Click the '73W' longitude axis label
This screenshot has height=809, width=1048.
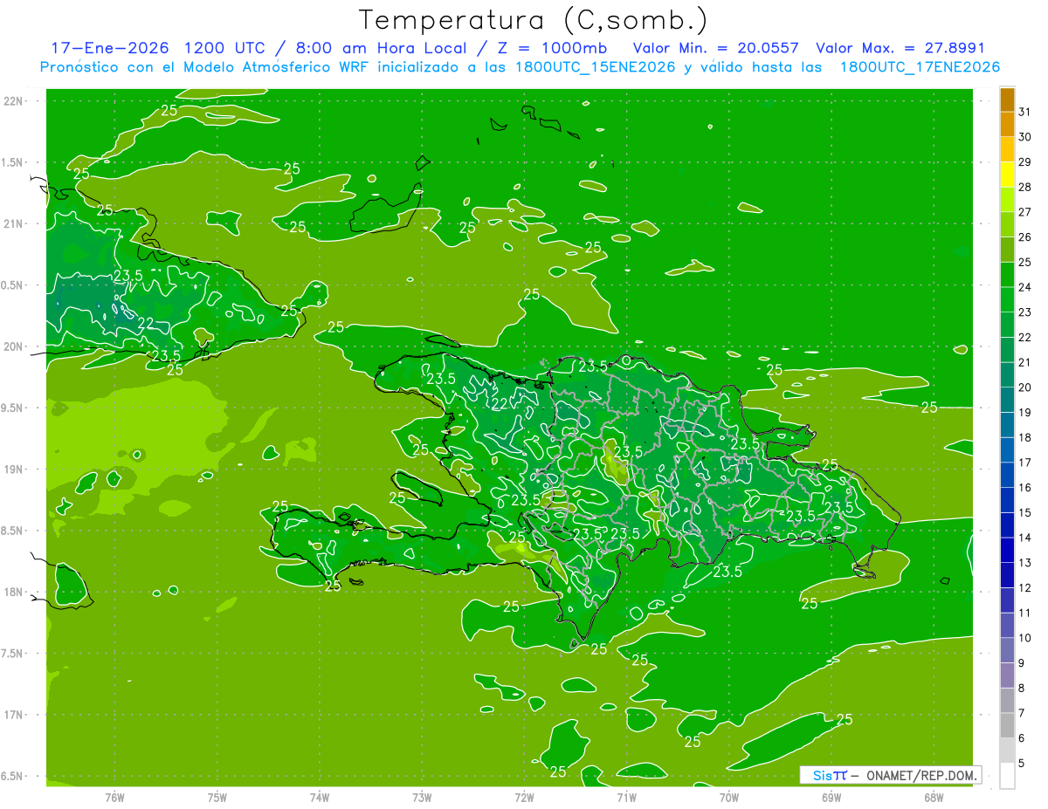pyautogui.click(x=422, y=798)
